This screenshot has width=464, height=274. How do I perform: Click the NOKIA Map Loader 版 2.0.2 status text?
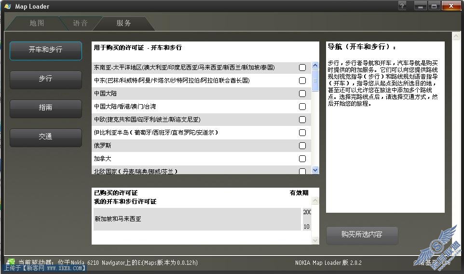coord(328,262)
